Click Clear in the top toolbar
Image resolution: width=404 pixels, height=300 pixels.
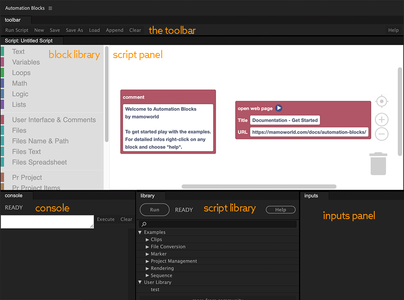[x=135, y=30]
